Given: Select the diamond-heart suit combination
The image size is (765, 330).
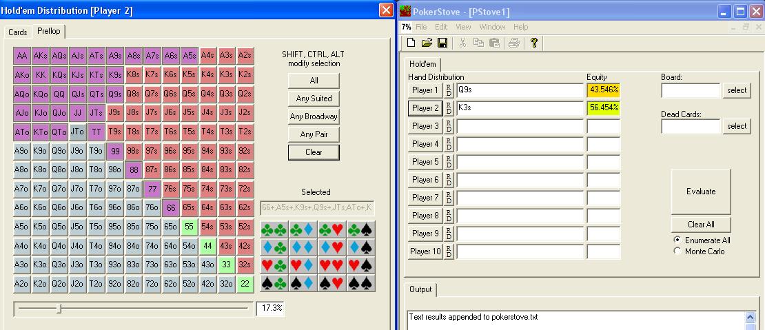Looking at the screenshot, I should [331, 248].
